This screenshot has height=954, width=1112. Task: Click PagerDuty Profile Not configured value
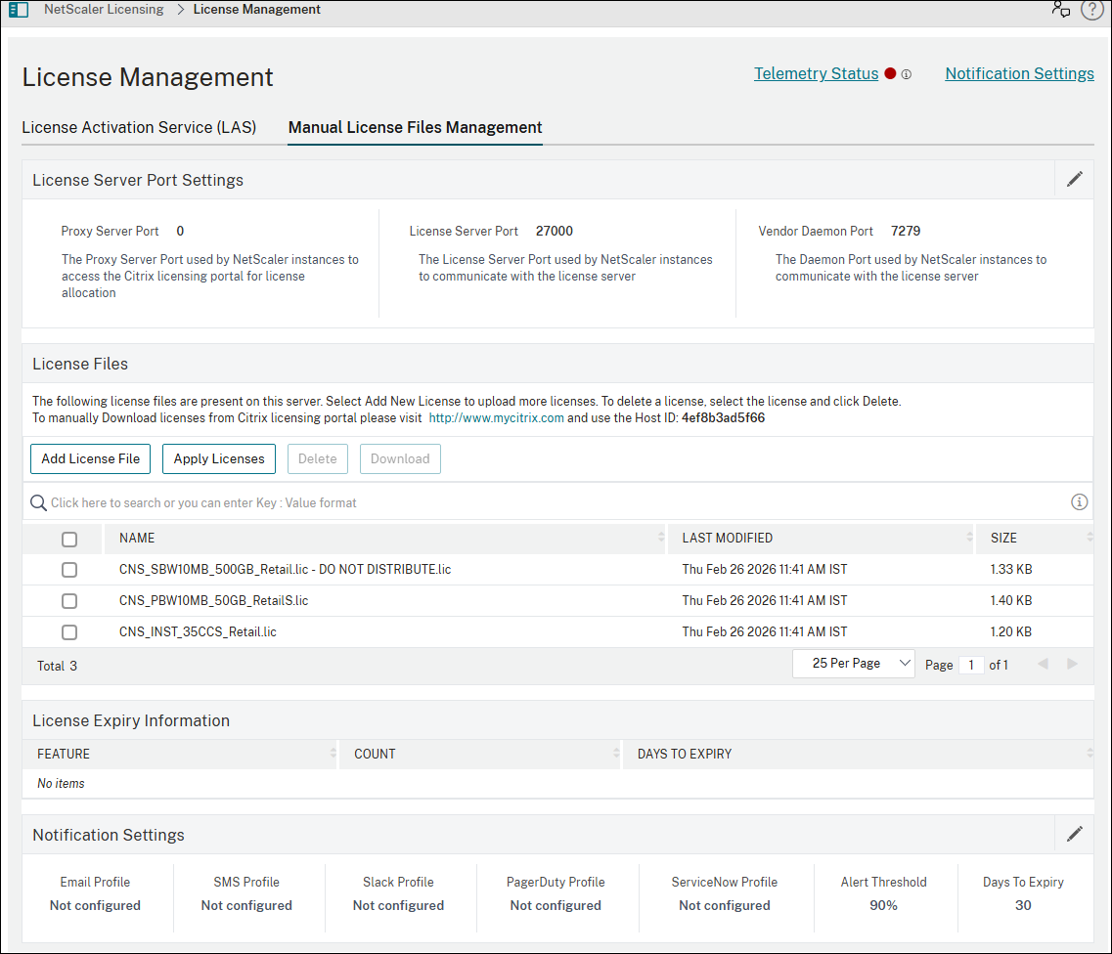click(556, 905)
